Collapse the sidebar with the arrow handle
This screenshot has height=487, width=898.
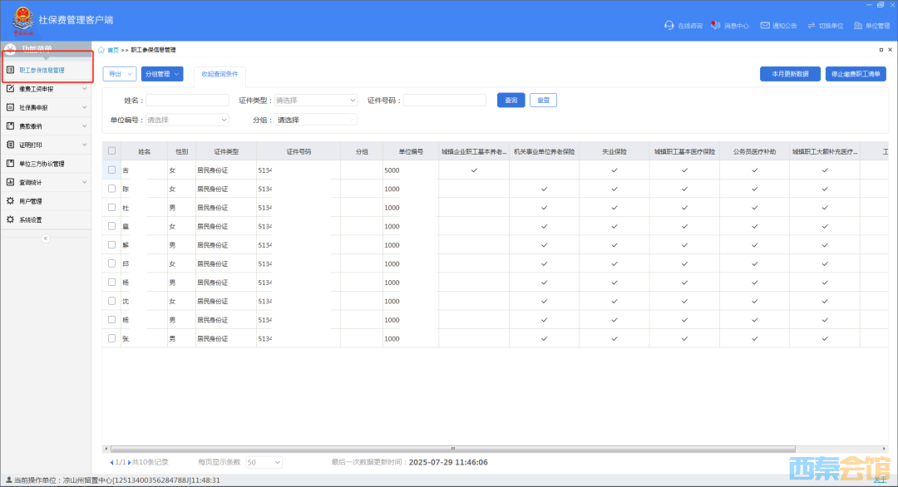[x=46, y=239]
